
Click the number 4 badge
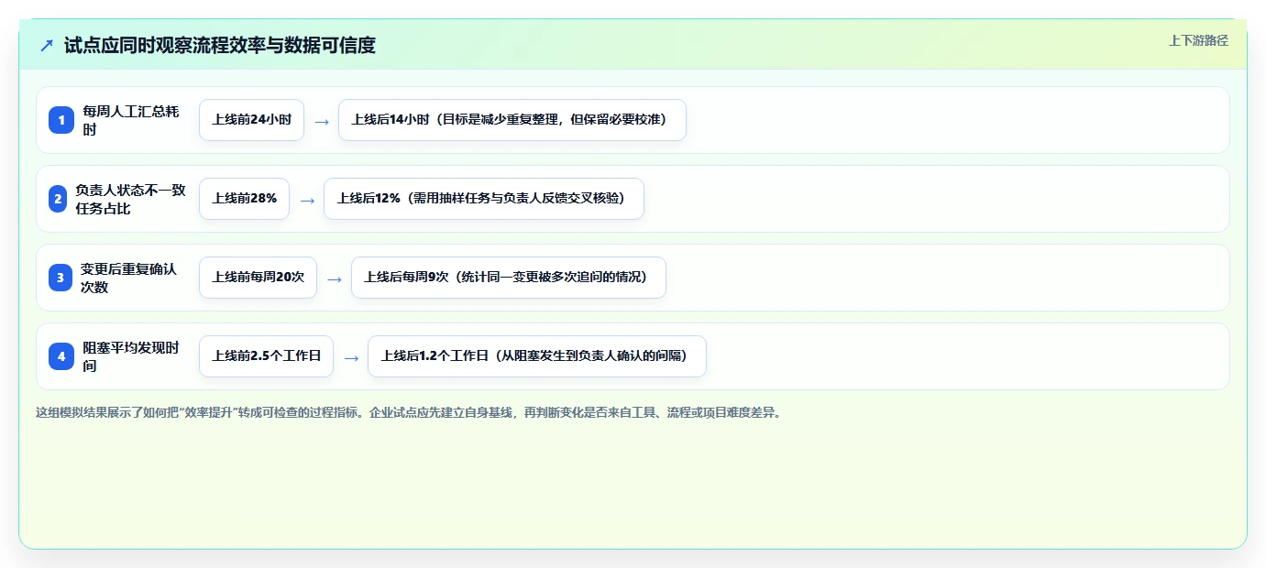point(61,356)
